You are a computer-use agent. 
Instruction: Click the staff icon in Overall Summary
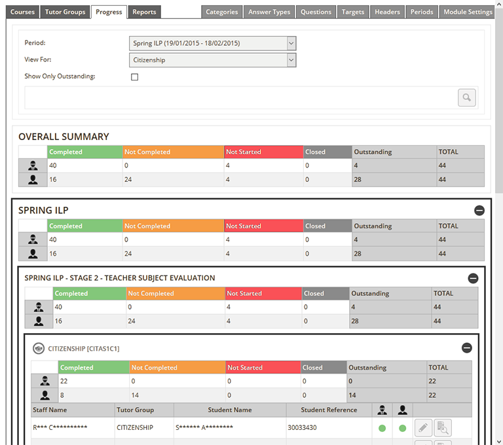(33, 166)
